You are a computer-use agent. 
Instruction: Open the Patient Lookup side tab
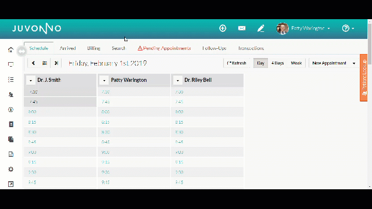click(x=364, y=78)
